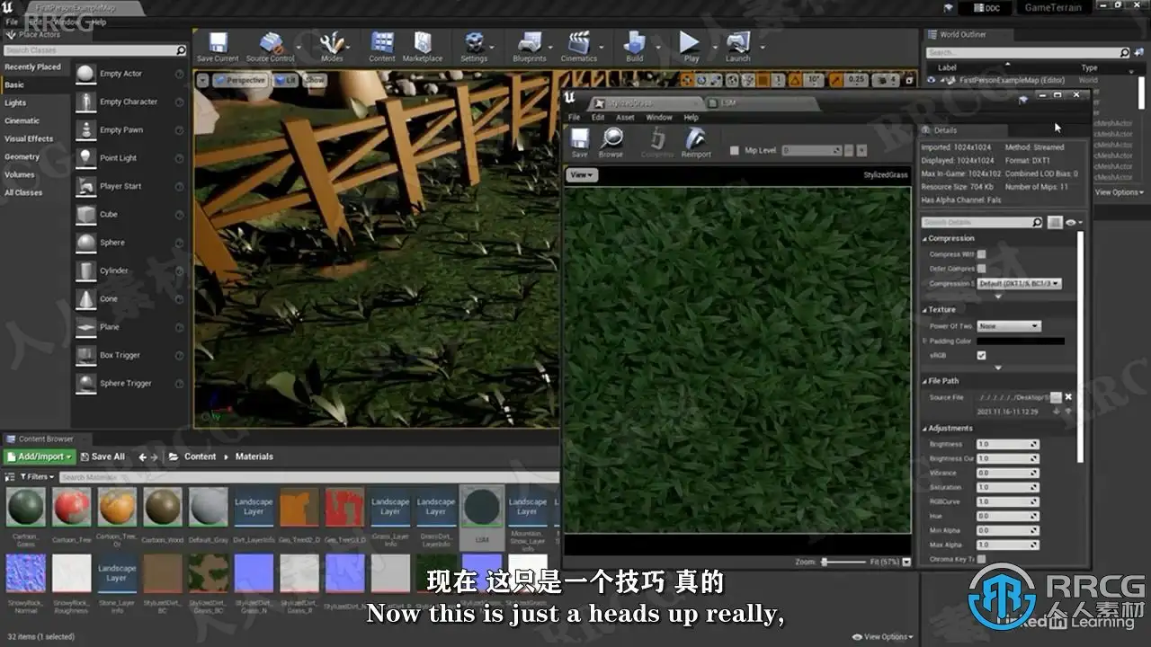Click the Launch toolbar button
Image resolution: width=1151 pixels, height=647 pixels.
(738, 48)
